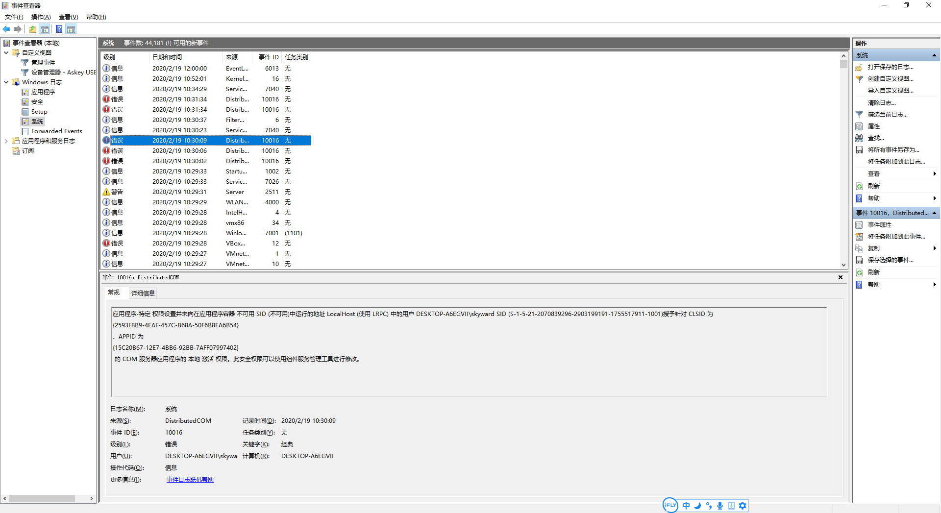The image size is (941, 513).
Task: Sort by 级别 column header
Action: tap(124, 57)
